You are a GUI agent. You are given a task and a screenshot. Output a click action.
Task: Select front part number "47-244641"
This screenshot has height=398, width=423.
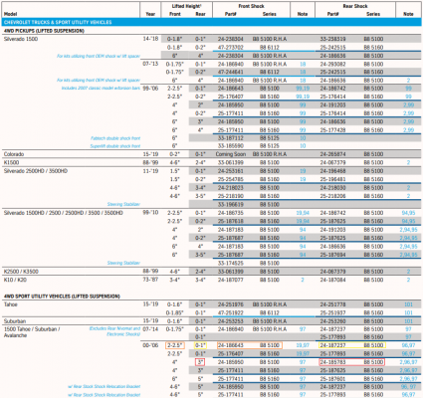click(231, 72)
